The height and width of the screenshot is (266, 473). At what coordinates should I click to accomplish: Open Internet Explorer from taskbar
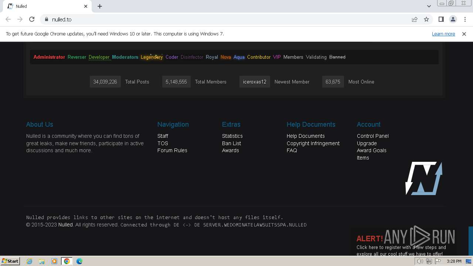[29, 261]
